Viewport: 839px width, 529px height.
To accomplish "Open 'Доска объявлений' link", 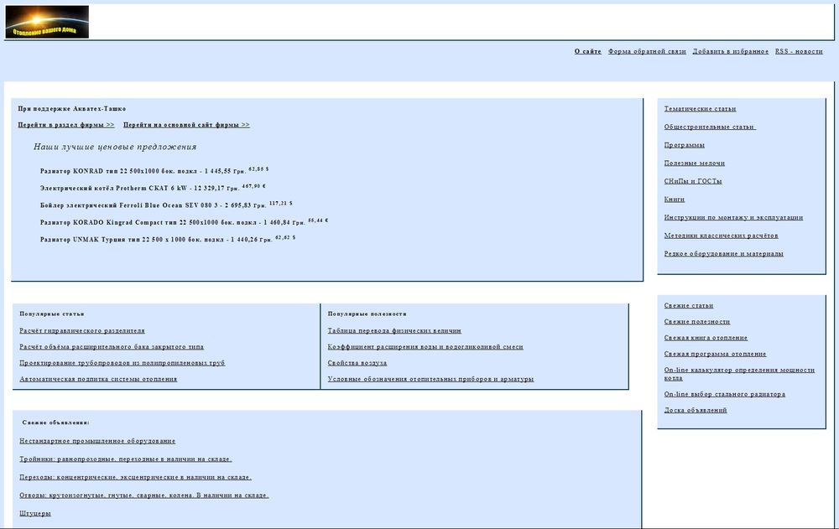I will [x=696, y=410].
